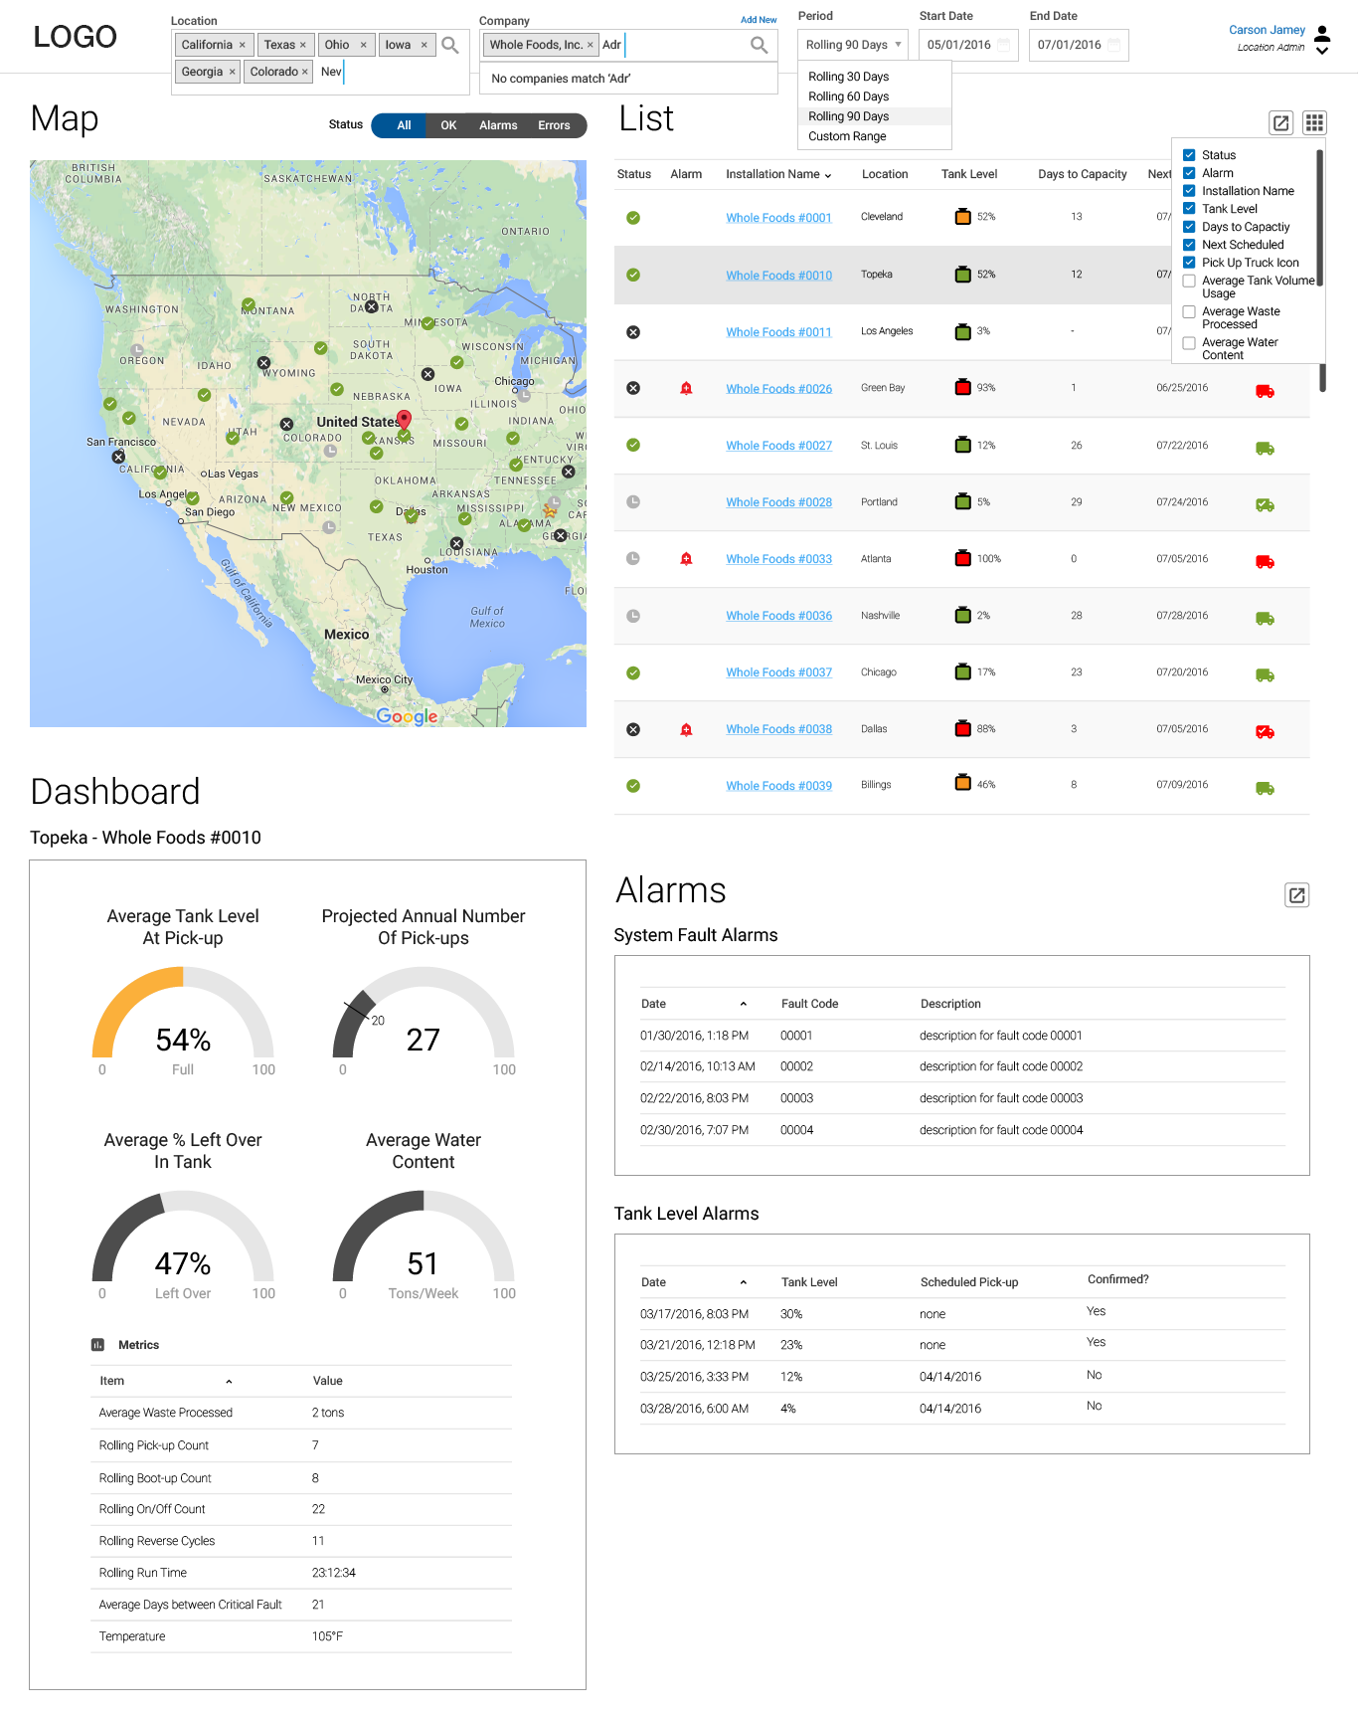Click the Company search magnifier icon
1358x1718 pixels.
tap(760, 45)
